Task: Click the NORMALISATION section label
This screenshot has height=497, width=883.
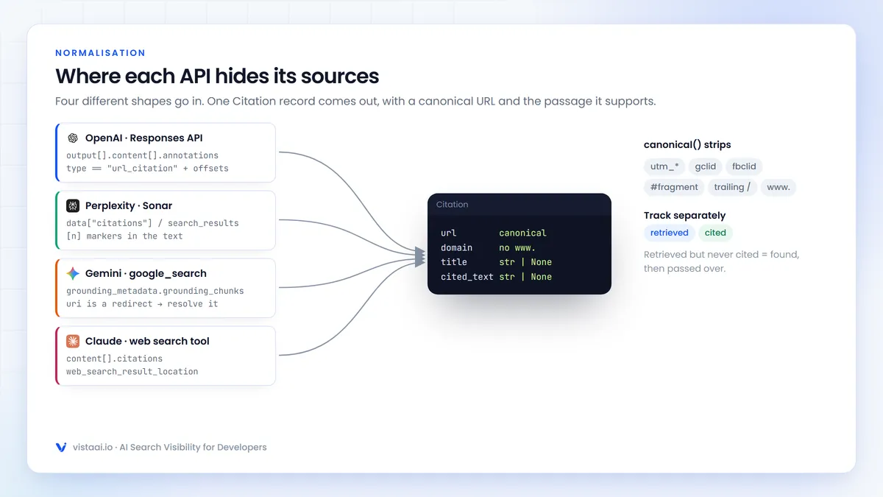Action: click(100, 53)
